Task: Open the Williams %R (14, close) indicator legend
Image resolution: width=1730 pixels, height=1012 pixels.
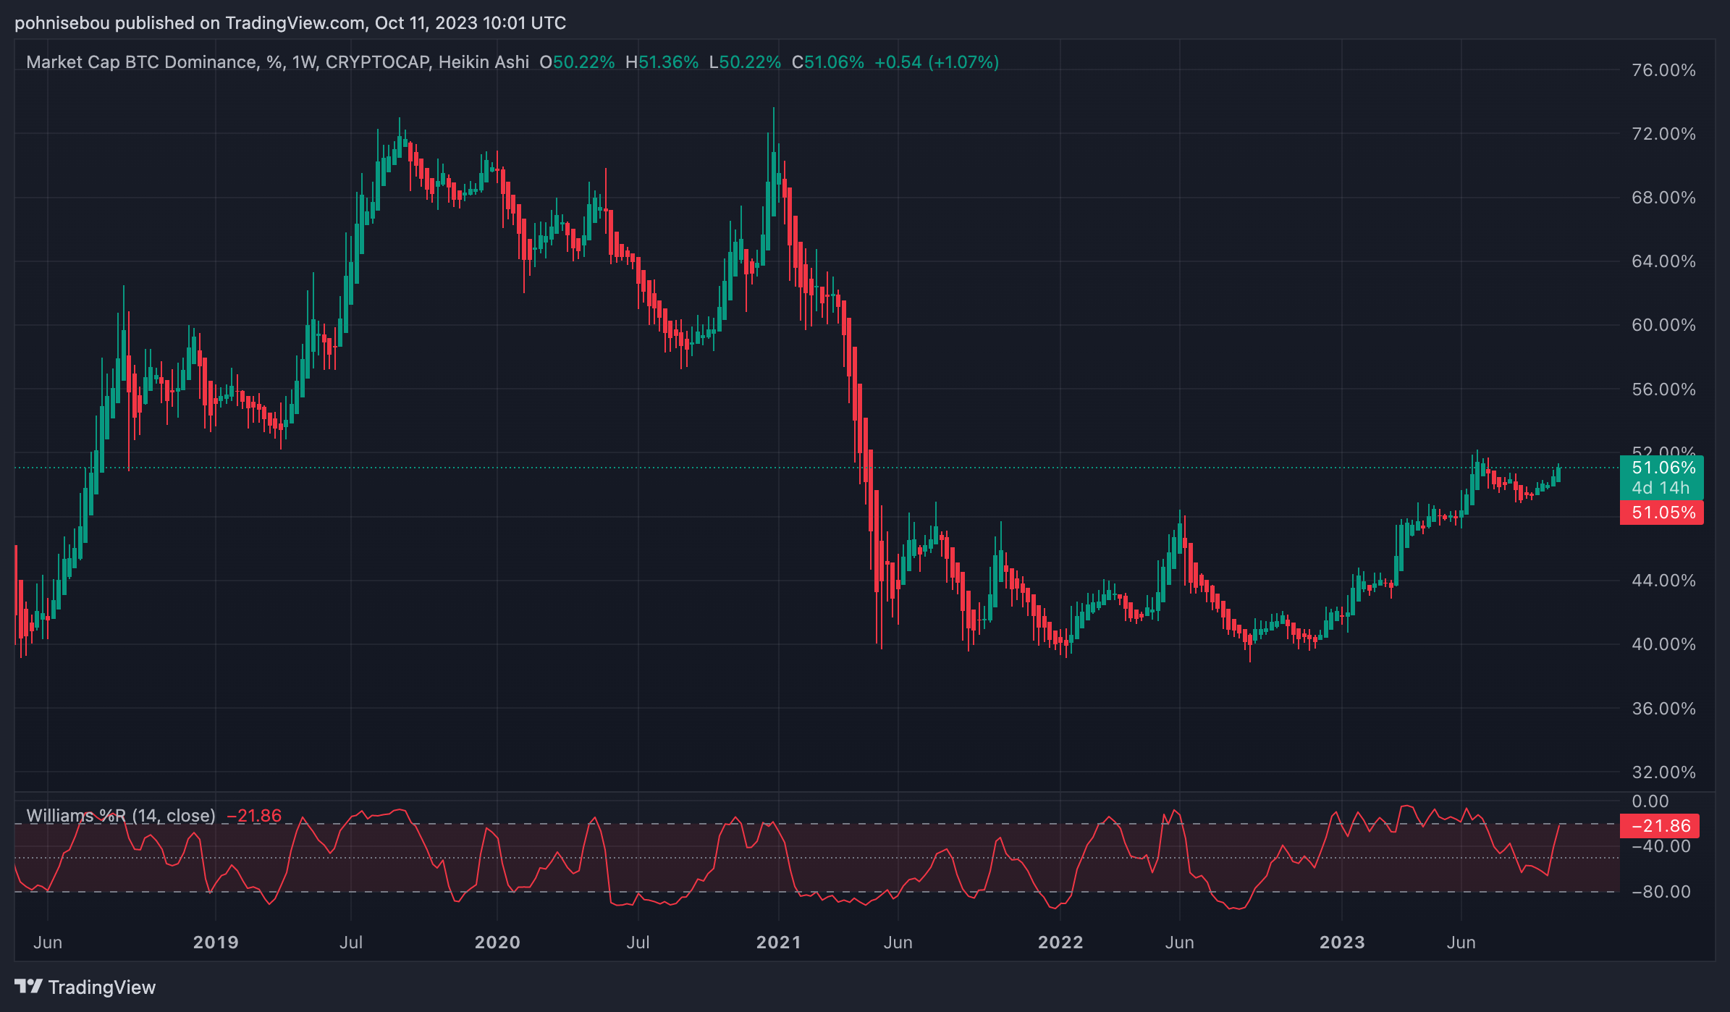Action: 121,816
